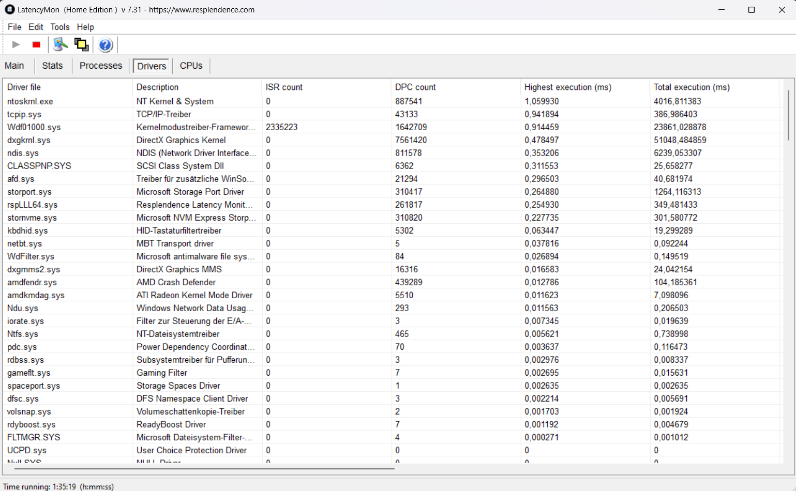This screenshot has height=491, width=796.
Task: Click the horizontal scrollbar thumb of driver list
Action: (204, 469)
